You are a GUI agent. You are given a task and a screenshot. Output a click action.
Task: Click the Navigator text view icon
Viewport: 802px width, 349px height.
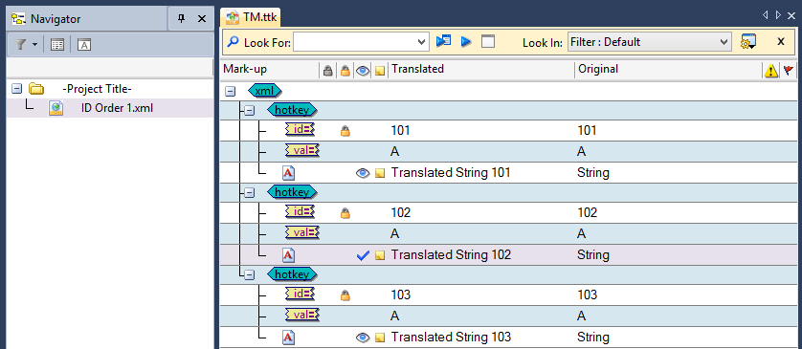pos(84,45)
